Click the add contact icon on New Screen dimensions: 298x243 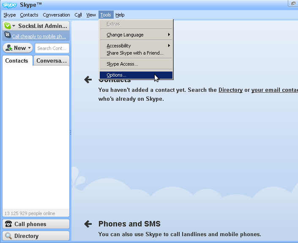pos(9,48)
